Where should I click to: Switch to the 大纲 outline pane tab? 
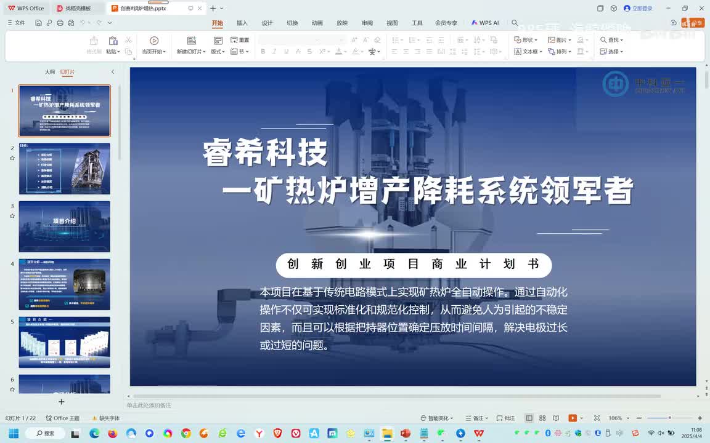click(50, 72)
